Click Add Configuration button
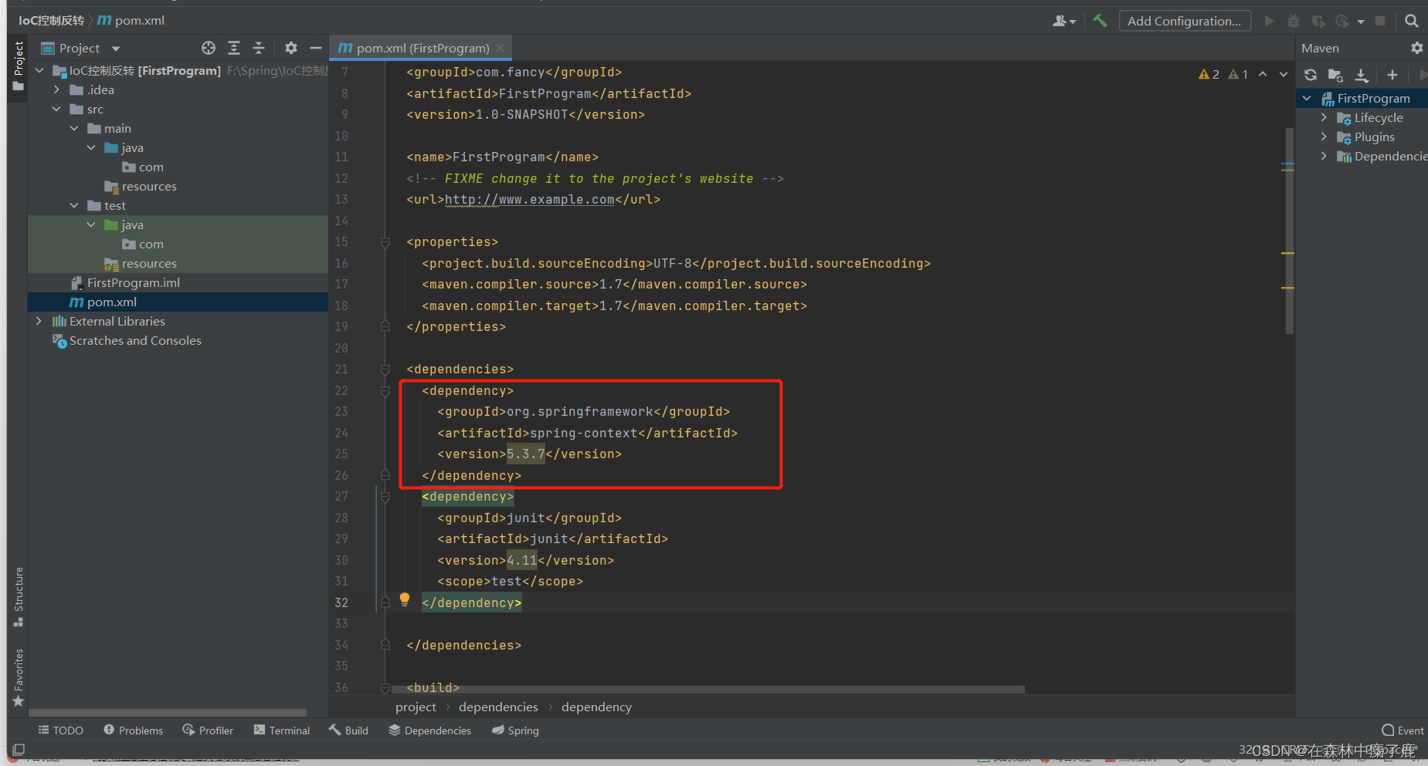This screenshot has height=766, width=1428. point(1185,21)
